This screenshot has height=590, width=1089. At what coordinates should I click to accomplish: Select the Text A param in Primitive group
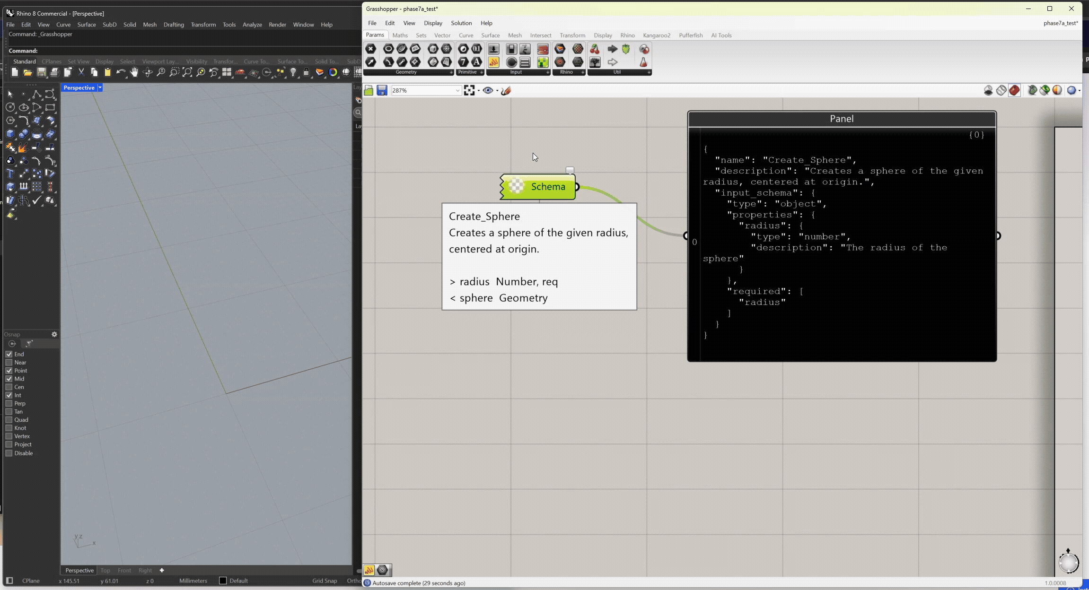[476, 62]
